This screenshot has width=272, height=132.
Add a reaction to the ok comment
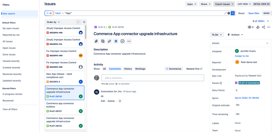click(120, 101)
